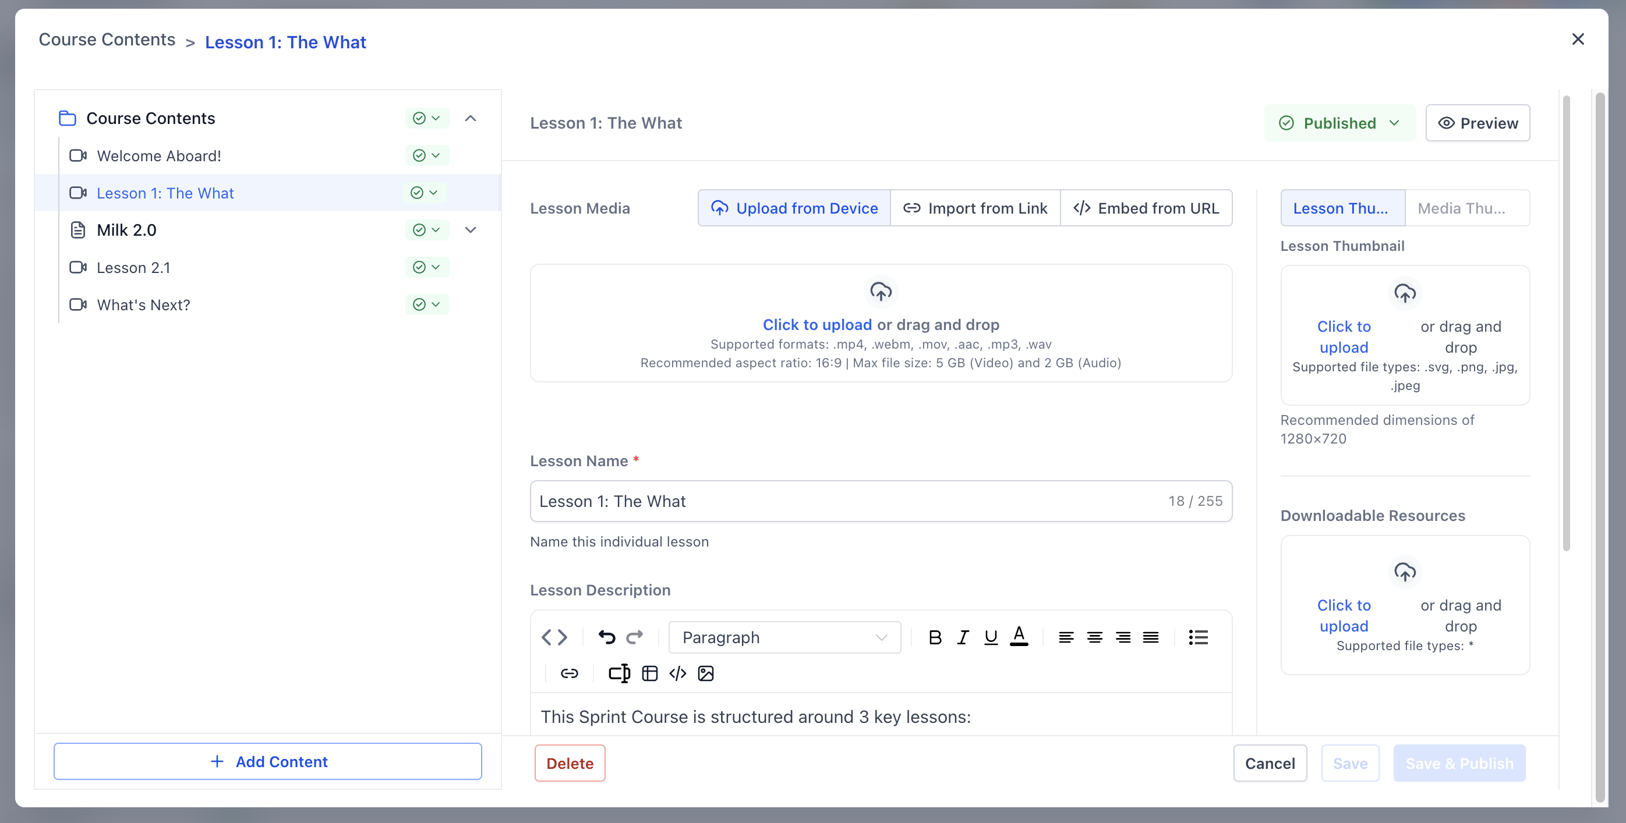Toggle bold formatting in the description editor
Image resolution: width=1626 pixels, height=823 pixels.
pyautogui.click(x=935, y=637)
